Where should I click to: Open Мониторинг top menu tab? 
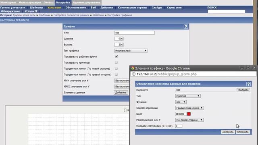coord(8,2)
